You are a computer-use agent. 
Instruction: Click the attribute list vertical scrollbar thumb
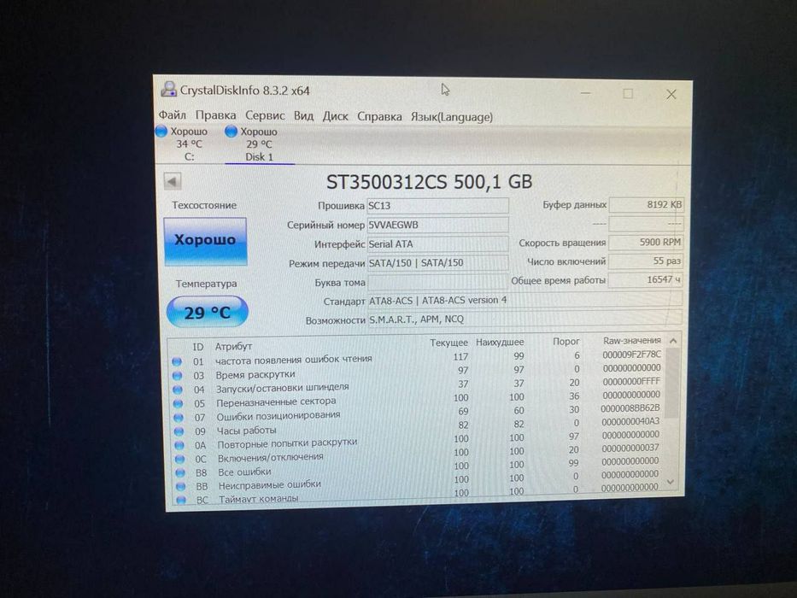click(672, 383)
